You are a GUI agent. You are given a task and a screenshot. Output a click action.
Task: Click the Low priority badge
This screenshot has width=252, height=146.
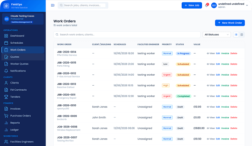coord(165,64)
